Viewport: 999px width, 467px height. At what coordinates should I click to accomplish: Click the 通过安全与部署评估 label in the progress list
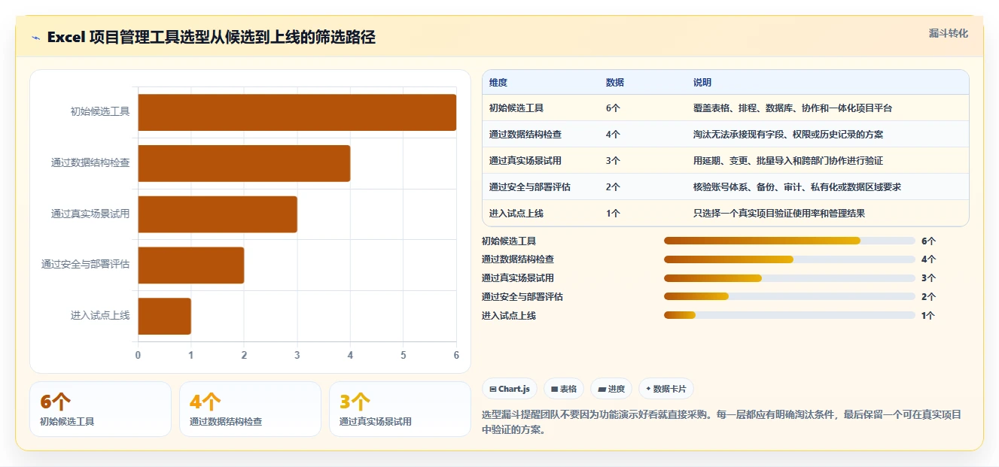[522, 297]
